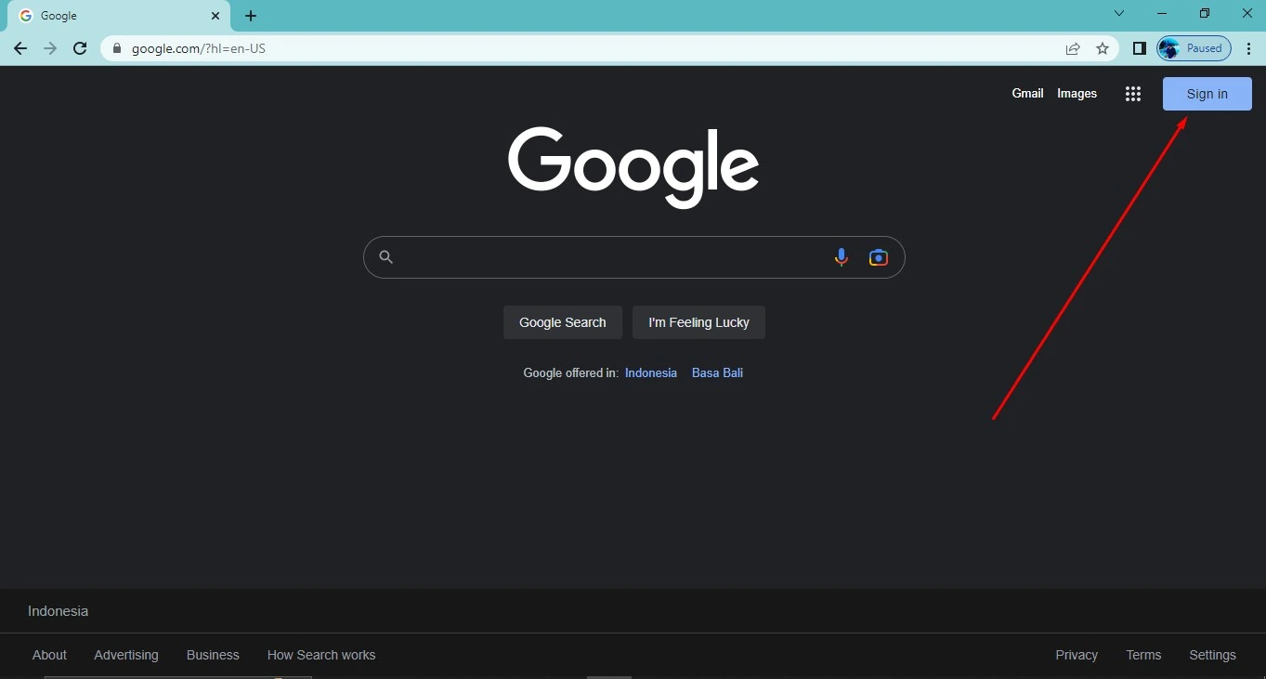Open a new tab with the plus button
The image size is (1266, 679).
[251, 16]
